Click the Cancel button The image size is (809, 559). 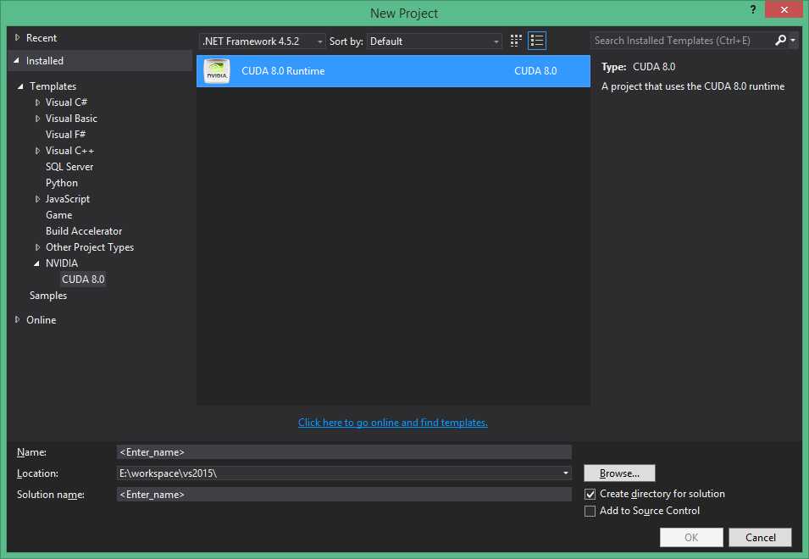point(760,537)
